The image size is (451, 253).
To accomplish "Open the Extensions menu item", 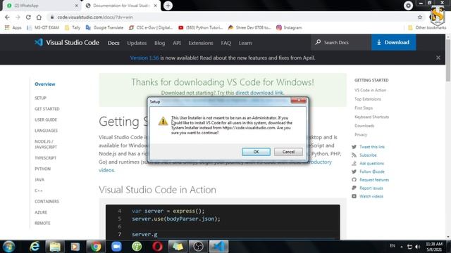I will (x=201, y=43).
